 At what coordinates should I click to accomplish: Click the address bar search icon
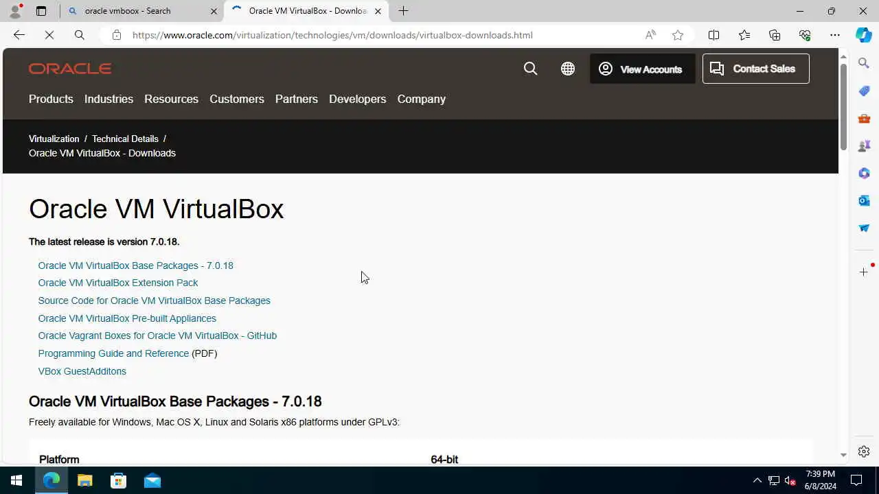[x=80, y=35]
